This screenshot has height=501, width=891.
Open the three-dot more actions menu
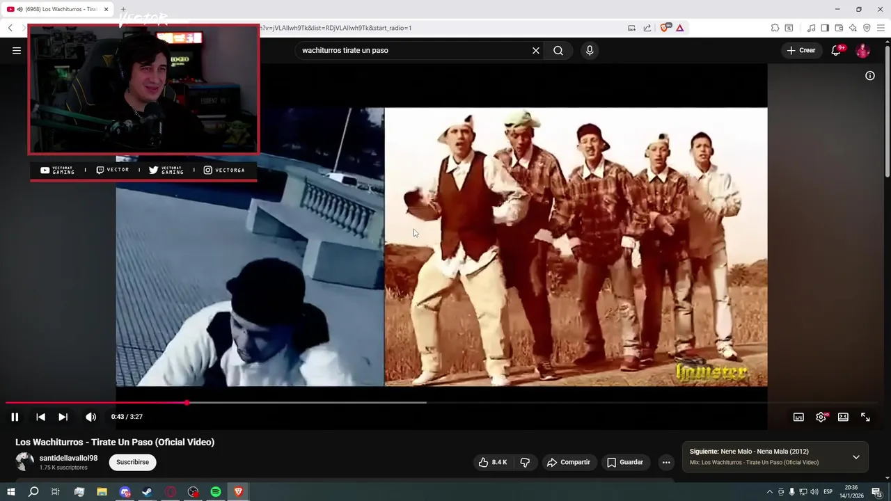tap(666, 462)
